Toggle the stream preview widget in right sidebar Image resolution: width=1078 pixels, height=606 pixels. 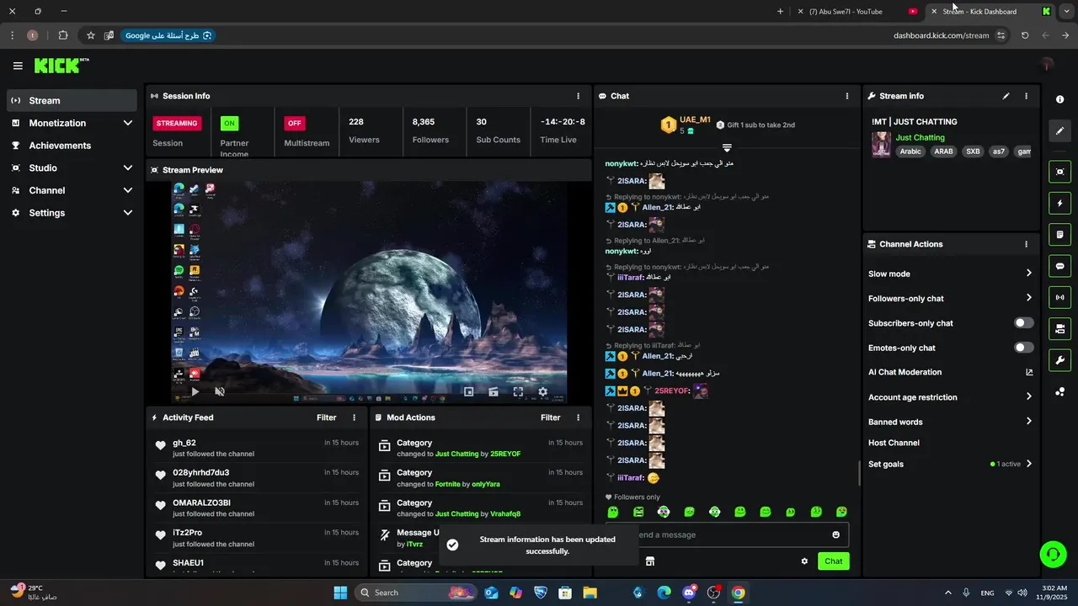[x=1059, y=172]
